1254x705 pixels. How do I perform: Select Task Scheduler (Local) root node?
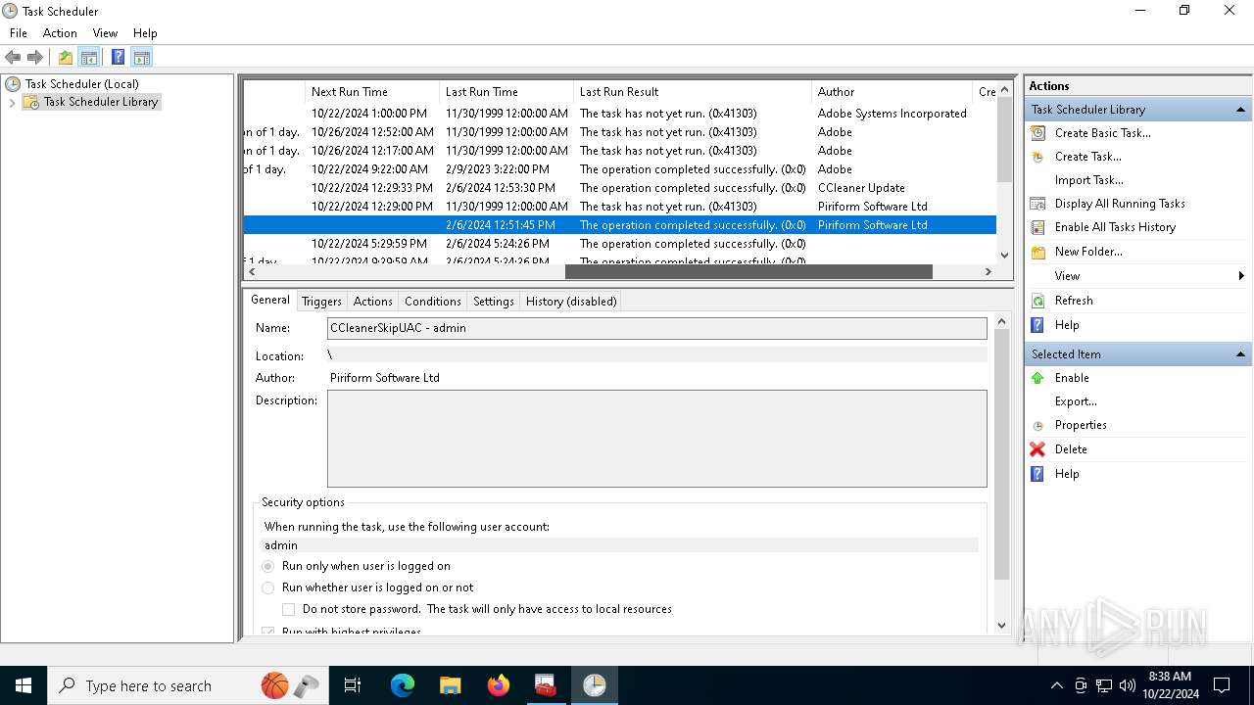tap(81, 84)
